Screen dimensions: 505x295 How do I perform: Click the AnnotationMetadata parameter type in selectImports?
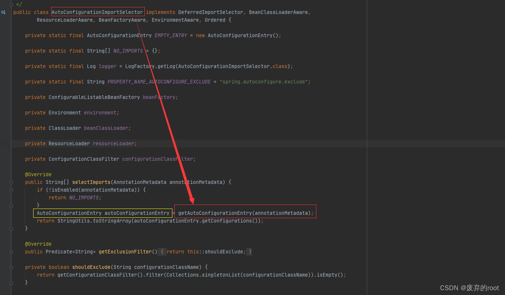(x=140, y=182)
